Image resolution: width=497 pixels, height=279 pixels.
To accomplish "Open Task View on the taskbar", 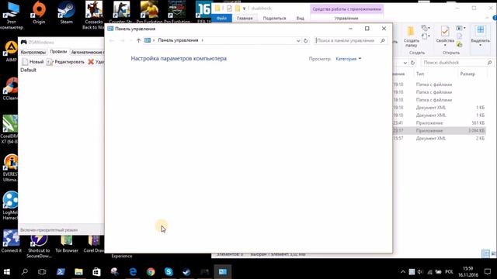I will 42,272.
